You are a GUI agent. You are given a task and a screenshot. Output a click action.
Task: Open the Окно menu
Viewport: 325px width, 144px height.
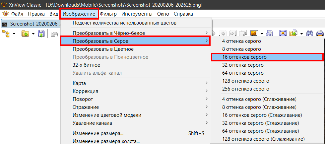coord(163,14)
